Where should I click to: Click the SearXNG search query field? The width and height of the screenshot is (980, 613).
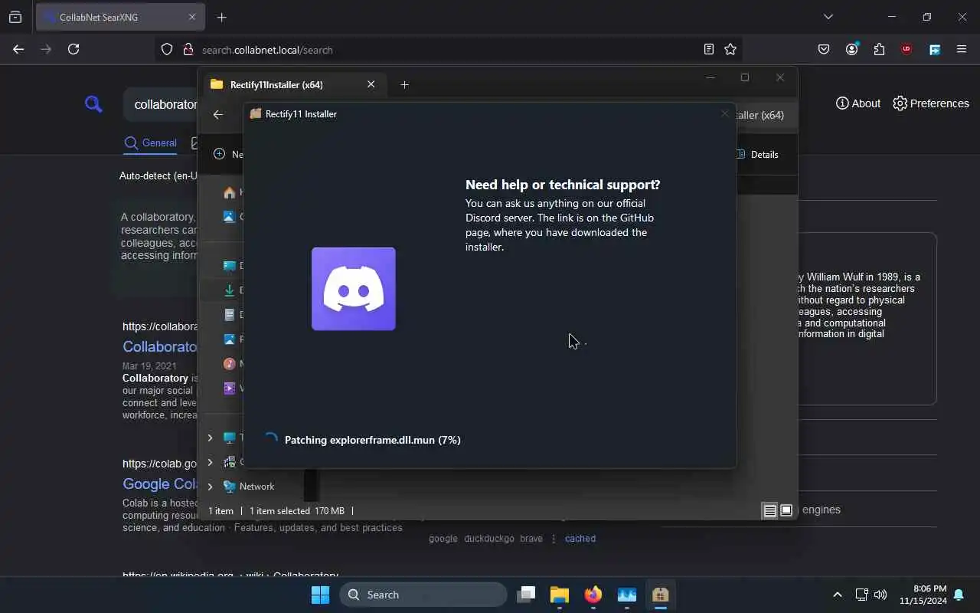click(x=160, y=104)
